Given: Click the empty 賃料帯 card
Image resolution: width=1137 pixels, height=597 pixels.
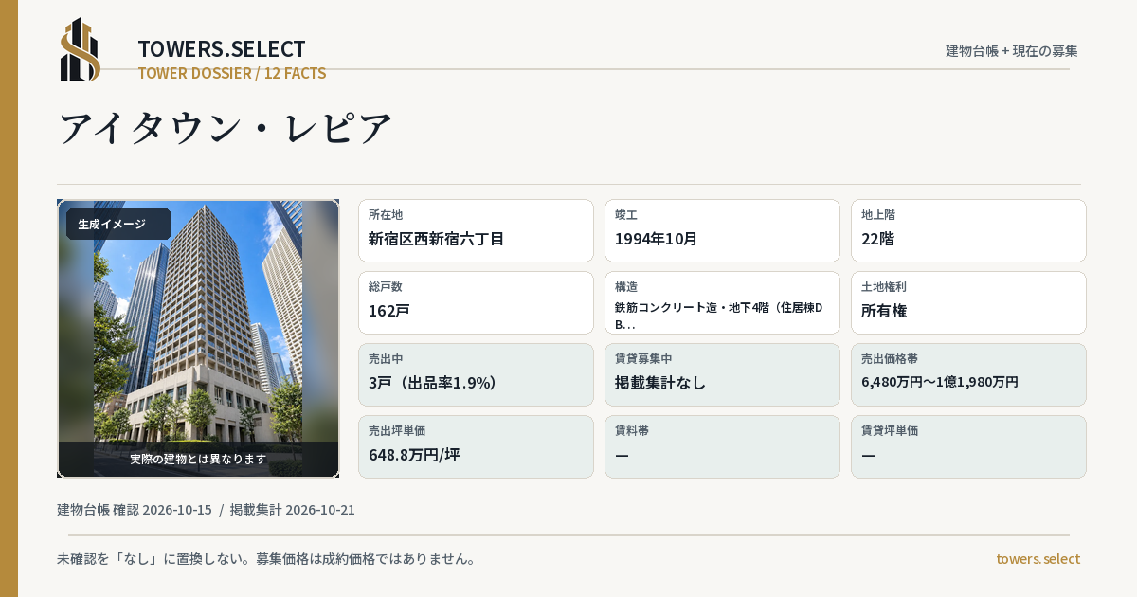Looking at the screenshot, I should pyautogui.click(x=722, y=446).
